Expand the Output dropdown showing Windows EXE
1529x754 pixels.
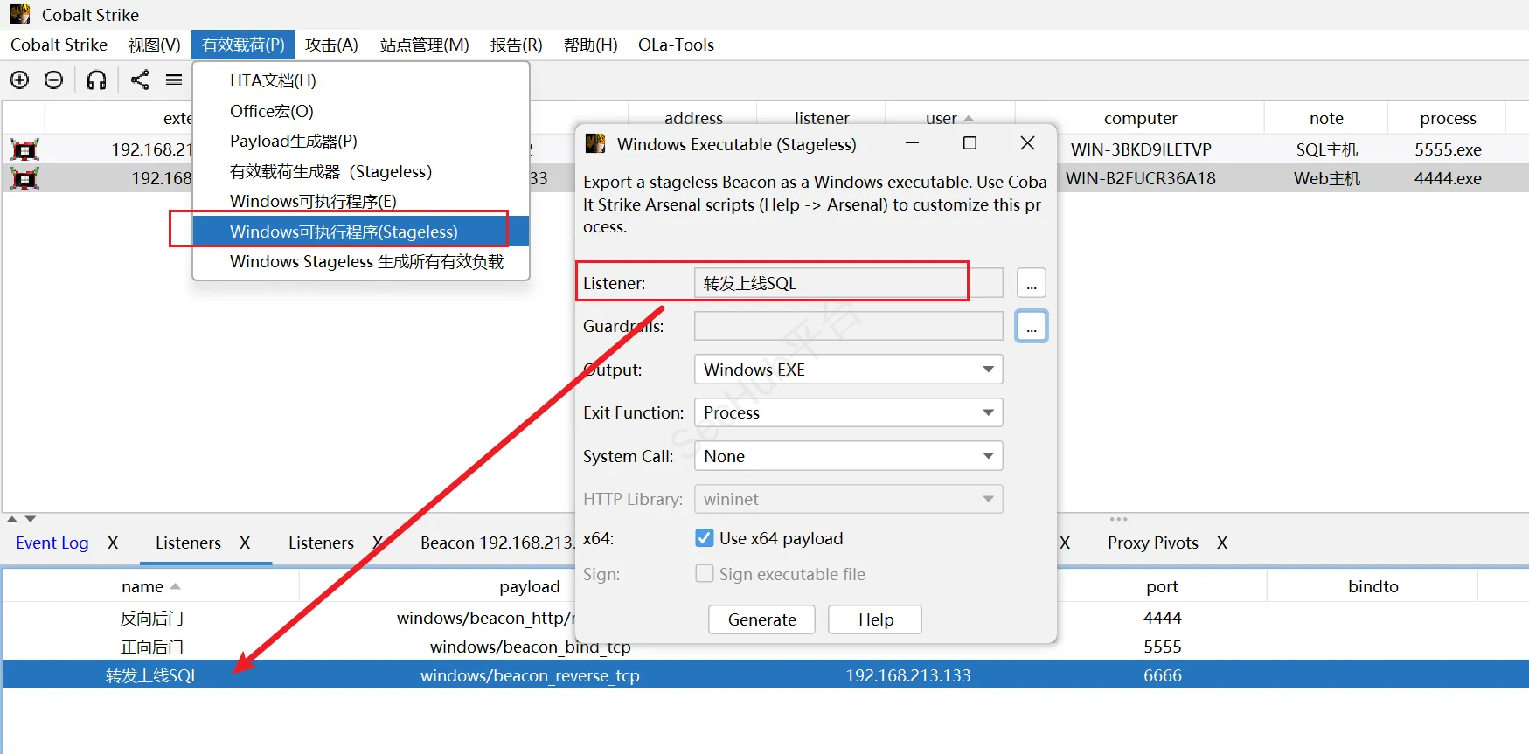[848, 370]
